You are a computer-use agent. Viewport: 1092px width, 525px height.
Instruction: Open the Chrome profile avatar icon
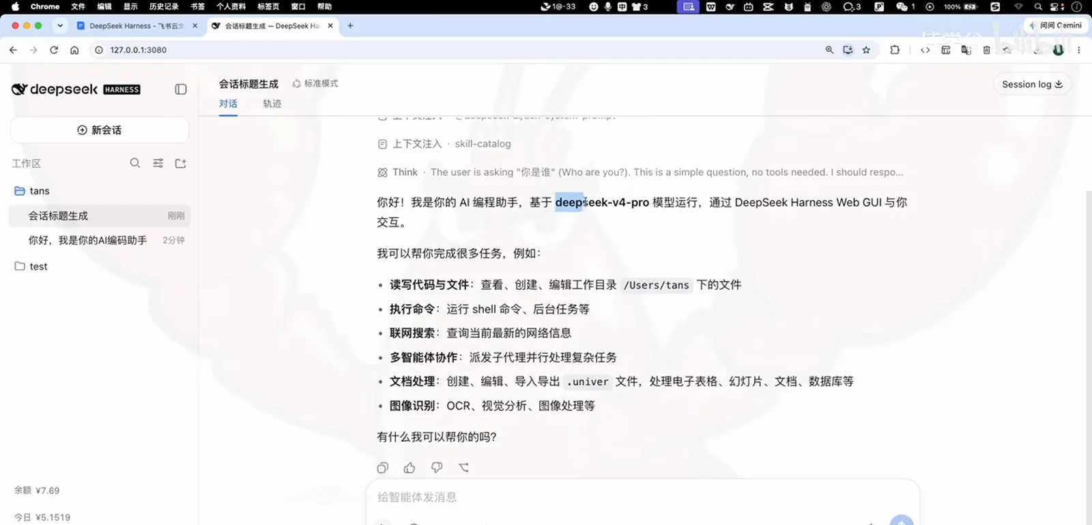coord(1059,50)
